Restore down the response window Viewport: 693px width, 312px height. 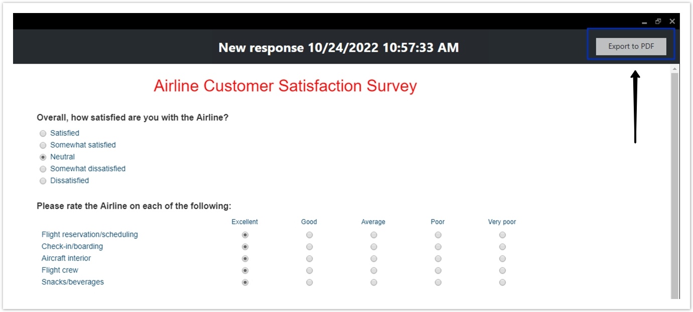pyautogui.click(x=658, y=22)
